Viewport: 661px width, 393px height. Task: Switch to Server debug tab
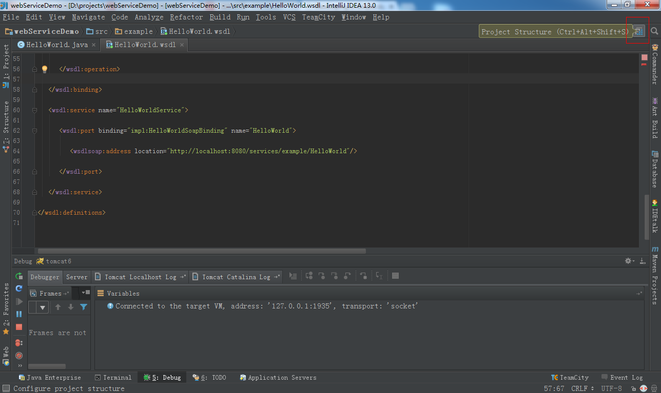[x=77, y=277]
